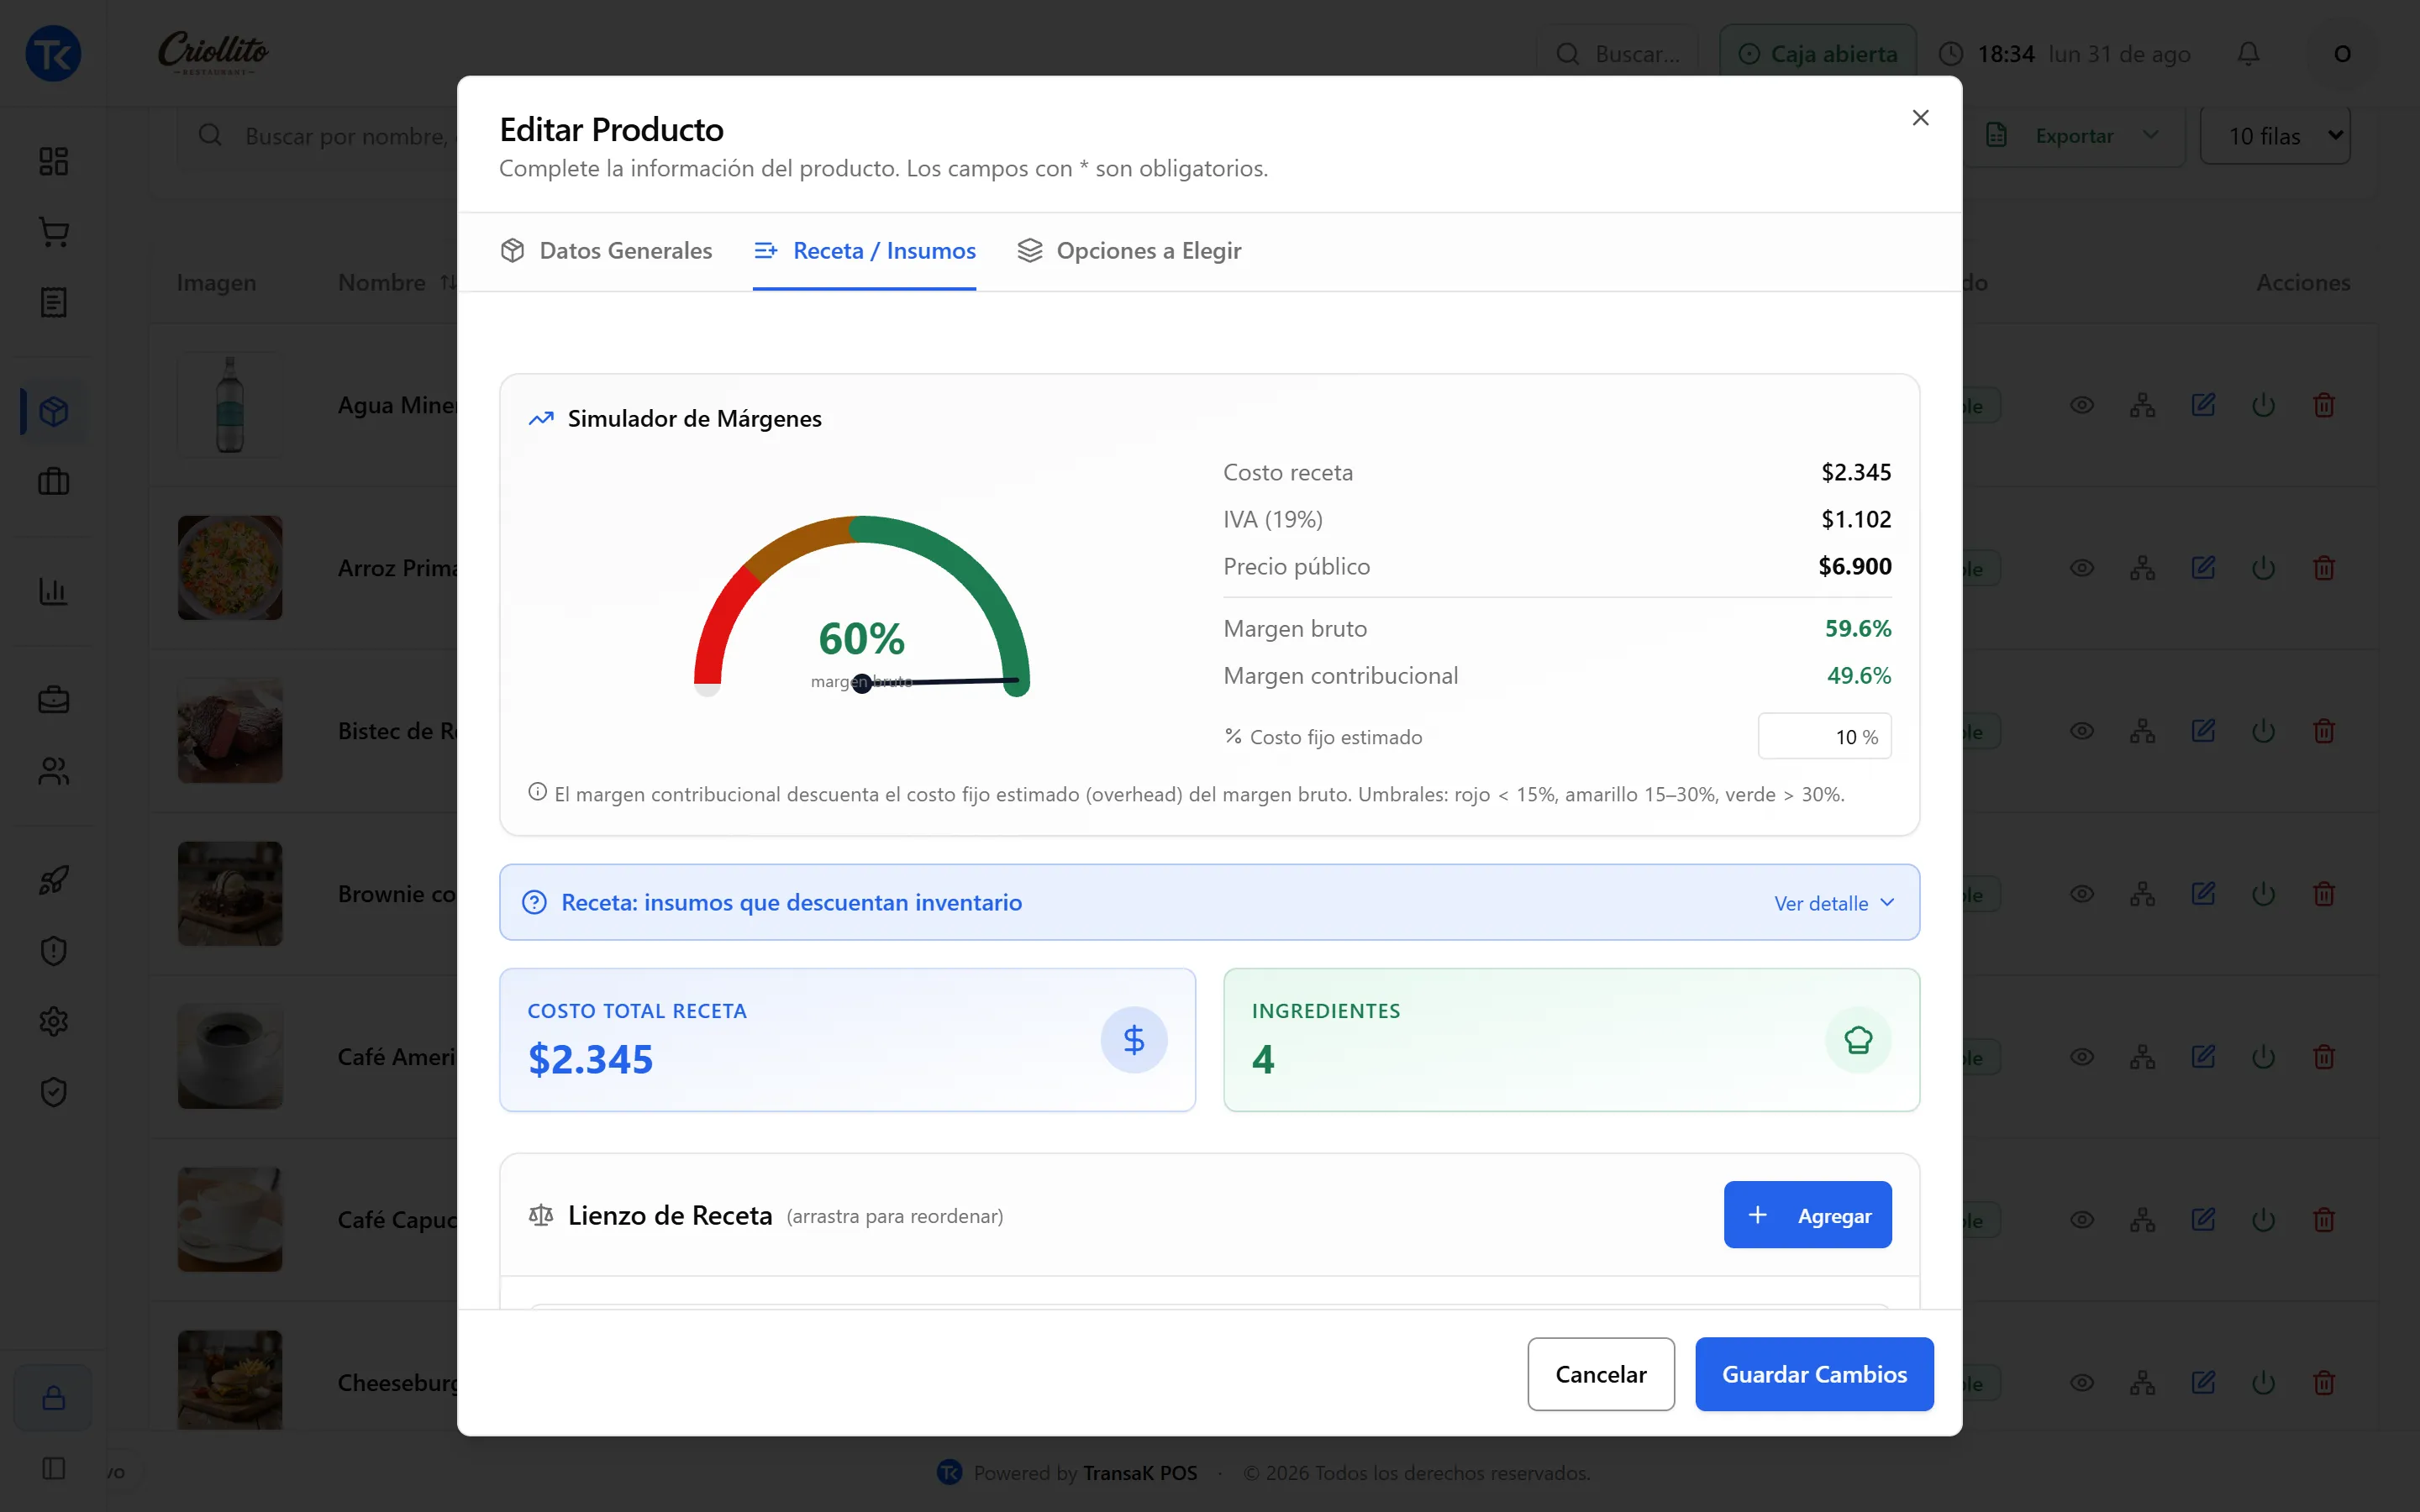The image size is (2420, 1512).
Task: Click the lock icon in sidebar
Action: click(x=53, y=1397)
